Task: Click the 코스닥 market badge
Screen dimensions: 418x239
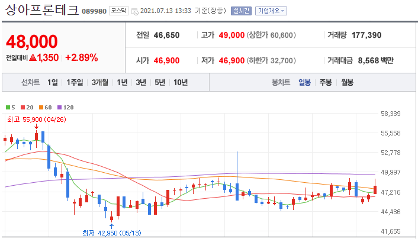Action: [x=118, y=11]
